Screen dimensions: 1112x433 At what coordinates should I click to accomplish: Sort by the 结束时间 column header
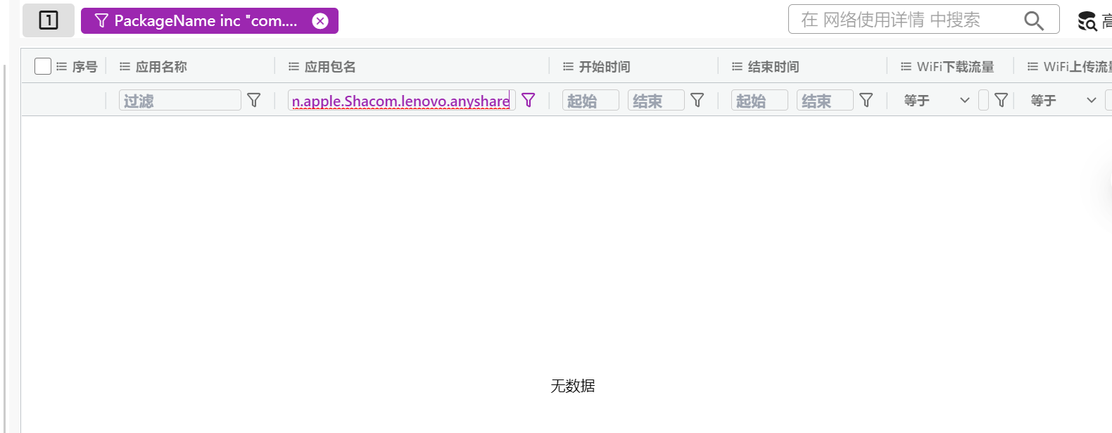tap(773, 67)
